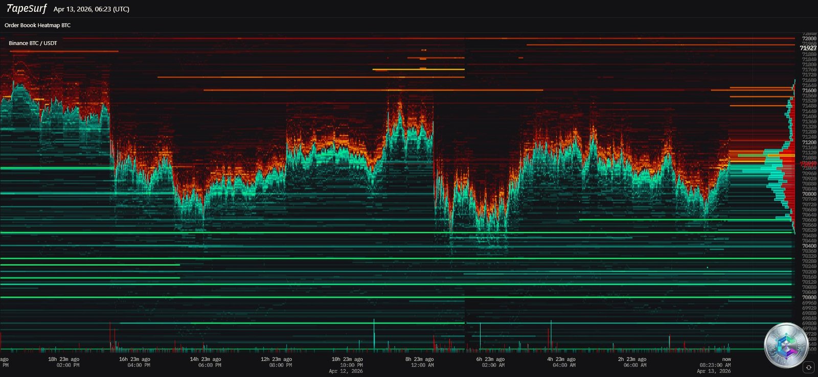
Task: Click the 71600 price axis label
Action: click(809, 90)
